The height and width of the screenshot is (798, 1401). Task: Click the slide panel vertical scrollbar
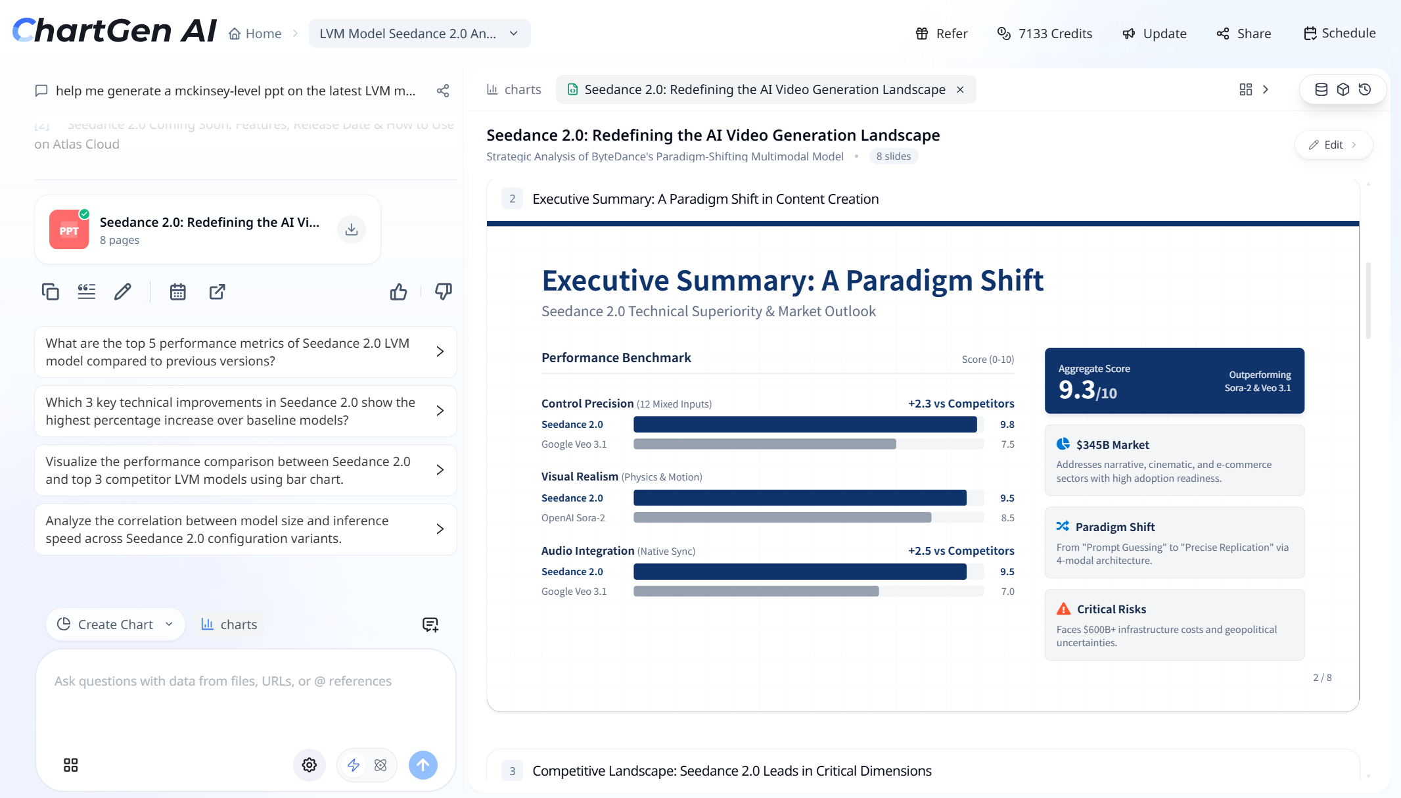click(1368, 300)
